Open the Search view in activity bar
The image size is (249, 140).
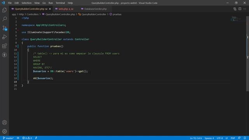tap(4, 19)
